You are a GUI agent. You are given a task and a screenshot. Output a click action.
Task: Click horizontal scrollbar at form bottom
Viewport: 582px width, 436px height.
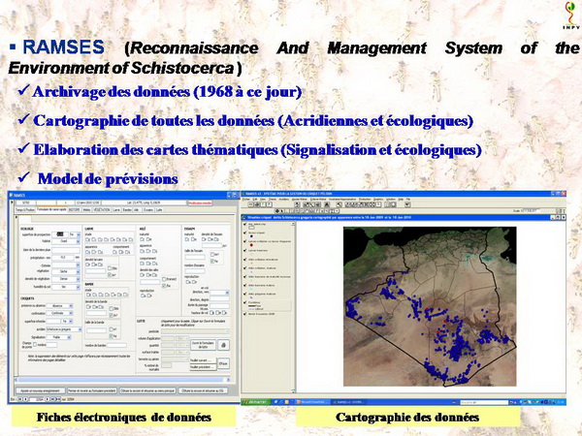[122, 380]
